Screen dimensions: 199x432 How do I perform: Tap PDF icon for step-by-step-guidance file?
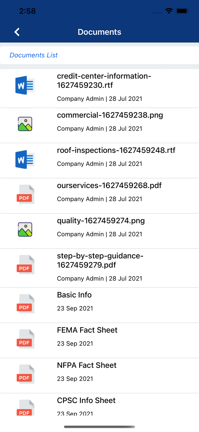[x=25, y=265]
